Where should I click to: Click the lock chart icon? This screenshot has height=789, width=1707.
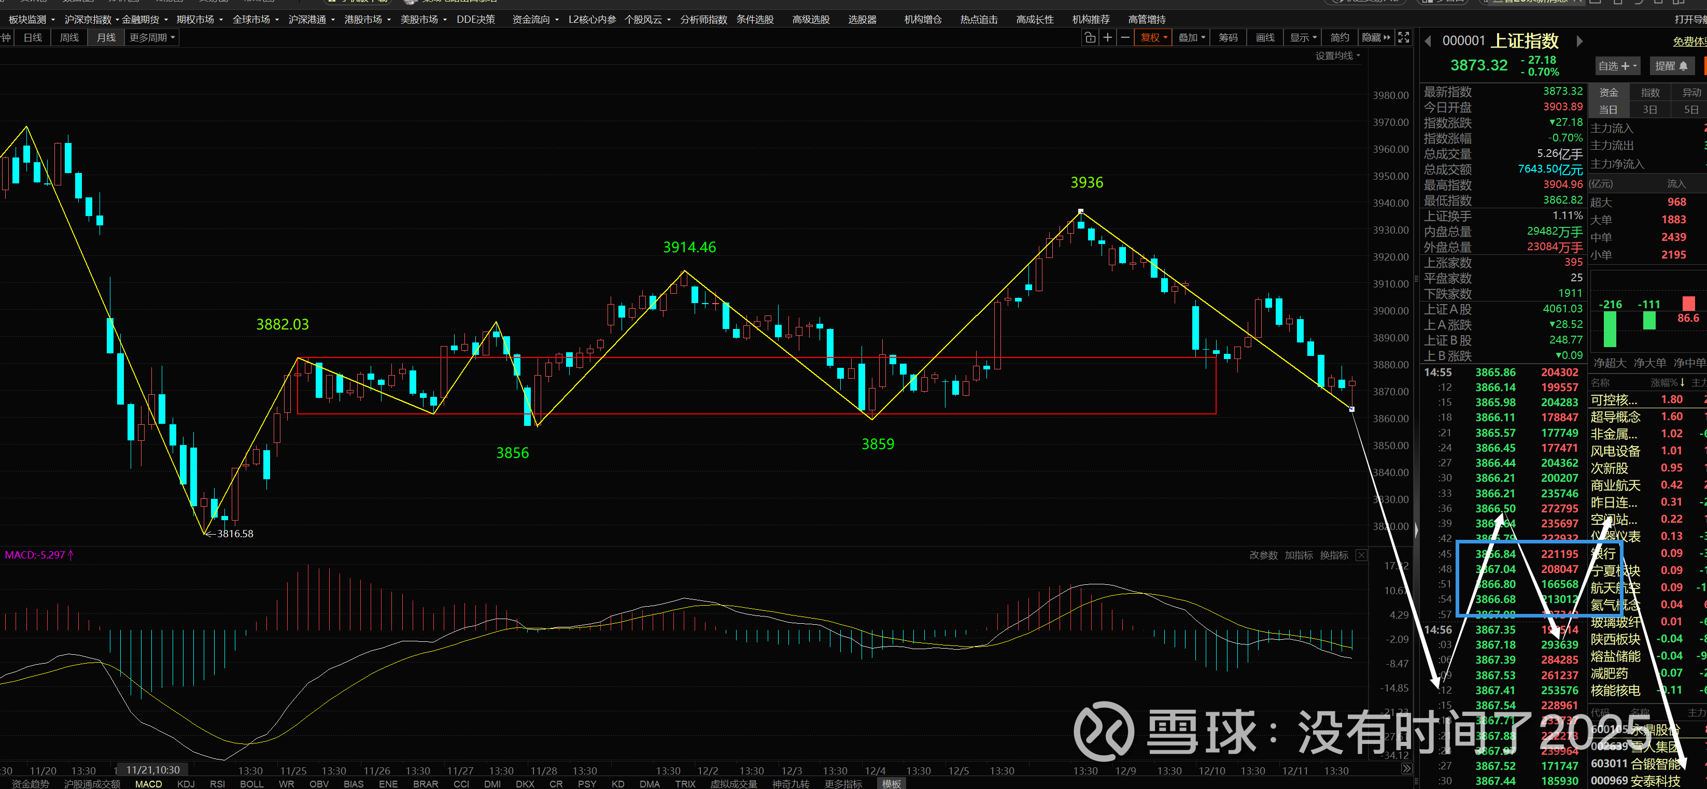tap(1090, 38)
